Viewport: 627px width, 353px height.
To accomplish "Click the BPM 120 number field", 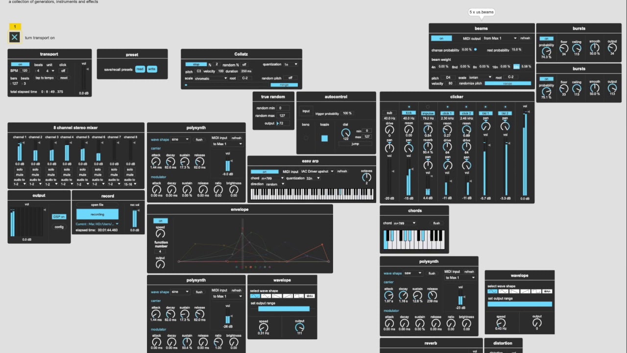I will (25, 71).
